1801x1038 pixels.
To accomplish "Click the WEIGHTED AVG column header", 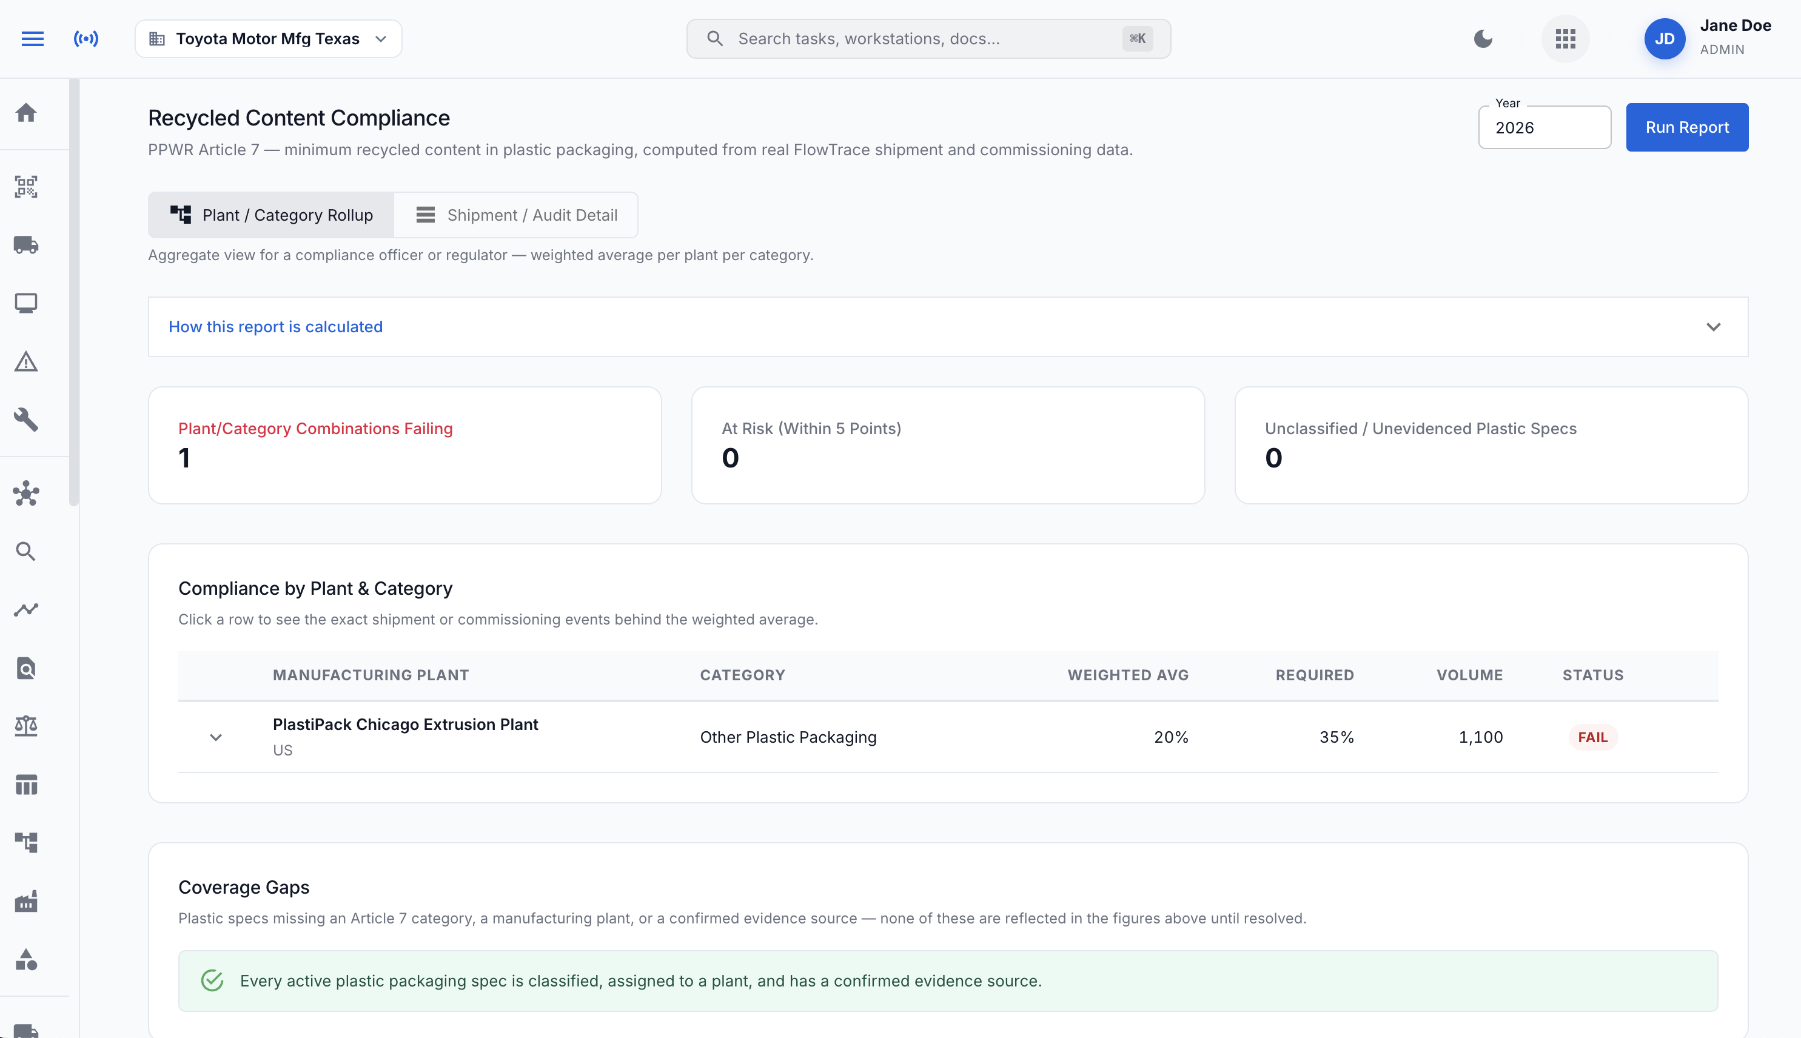I will 1128,675.
